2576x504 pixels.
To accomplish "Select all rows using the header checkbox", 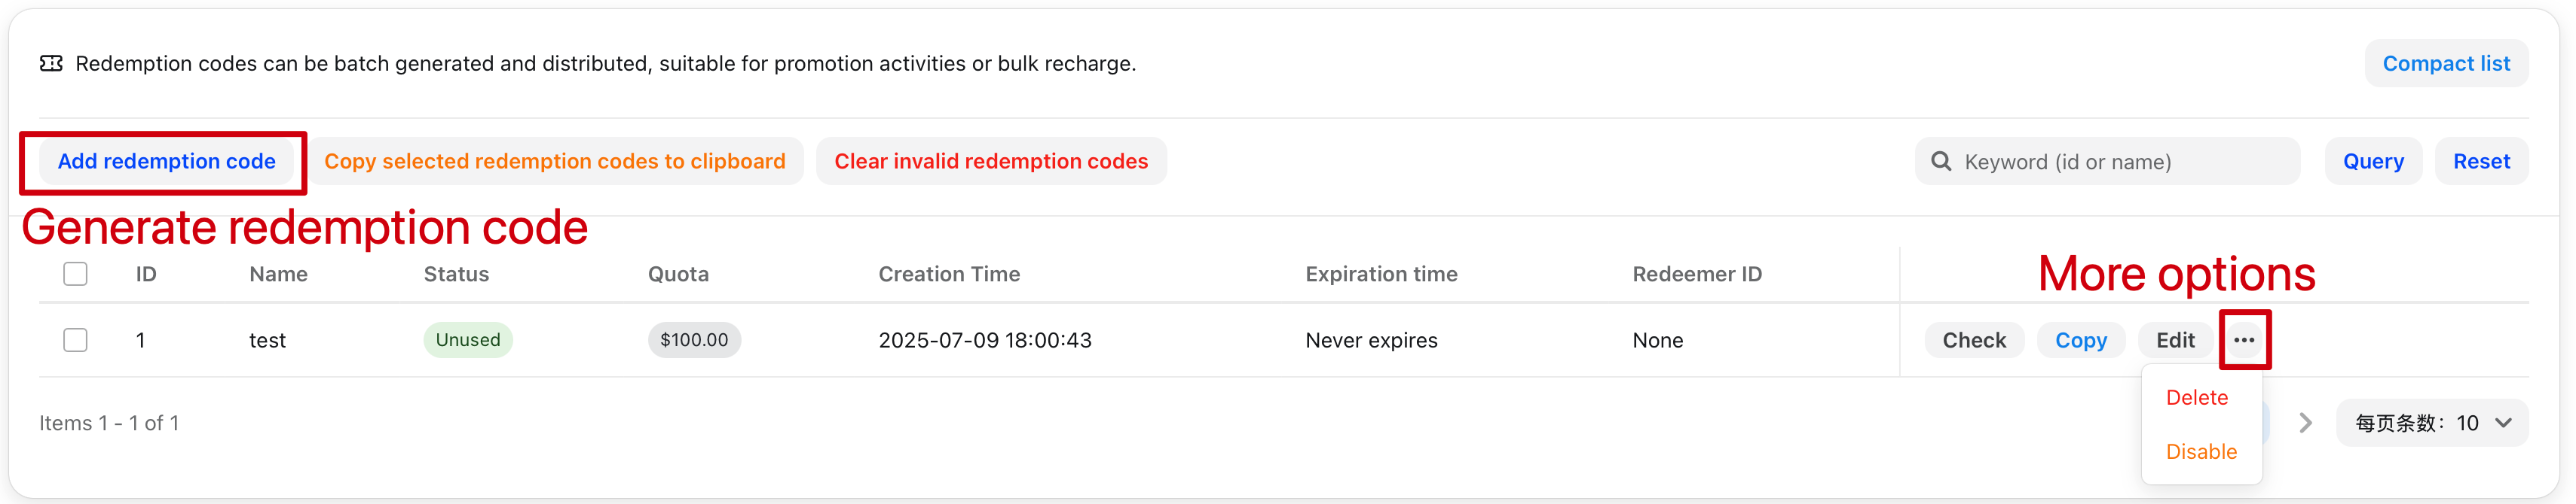I will pos(75,272).
